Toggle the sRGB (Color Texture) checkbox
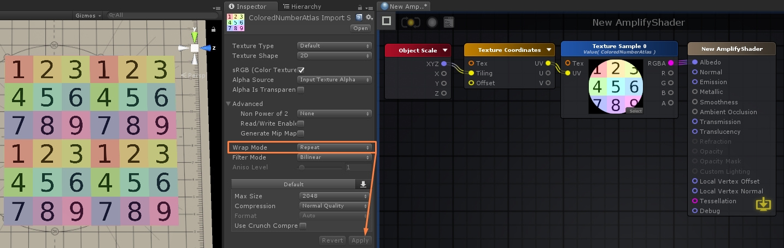784x248 pixels. coord(301,70)
